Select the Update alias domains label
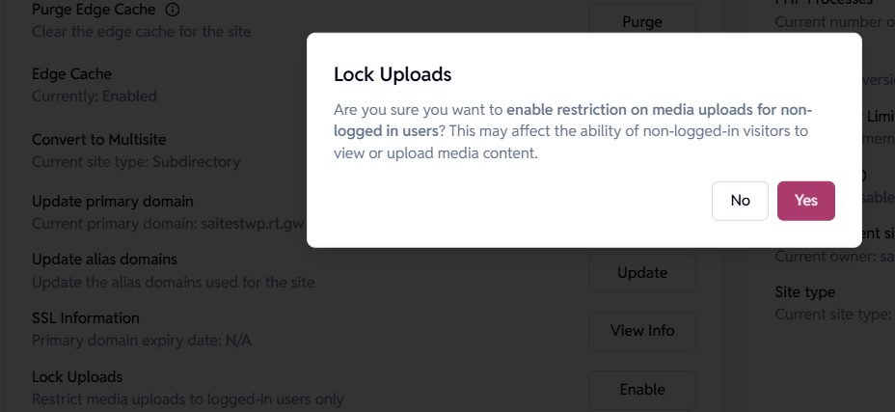The height and width of the screenshot is (412, 895). click(x=104, y=260)
